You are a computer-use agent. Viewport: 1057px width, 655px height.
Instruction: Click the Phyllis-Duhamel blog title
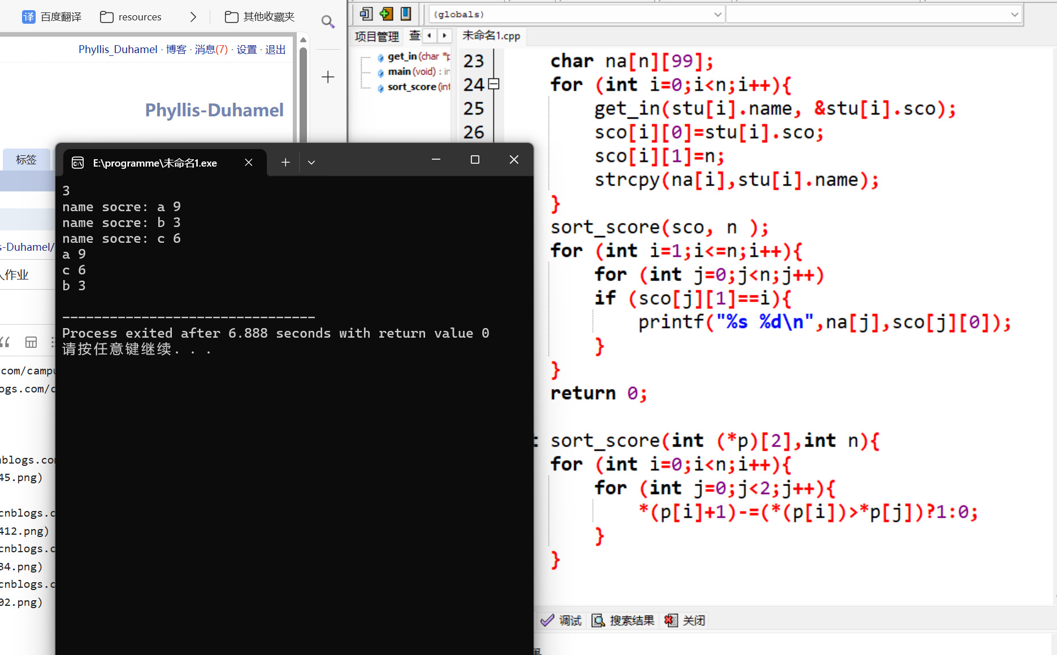pos(214,110)
